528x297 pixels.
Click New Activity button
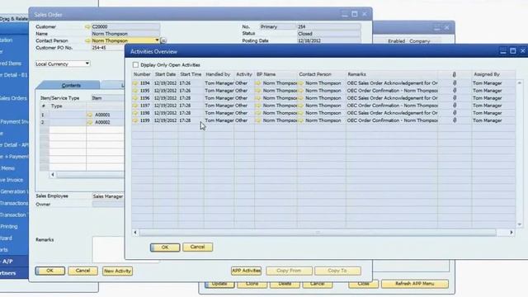[117, 271]
